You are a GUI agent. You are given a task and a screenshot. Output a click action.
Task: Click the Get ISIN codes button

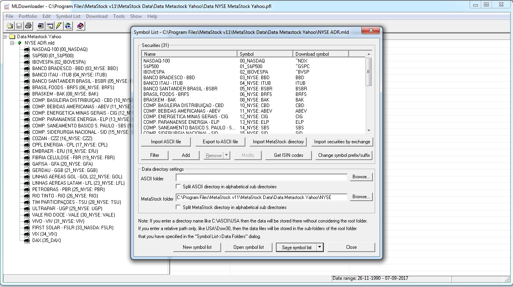(288, 155)
